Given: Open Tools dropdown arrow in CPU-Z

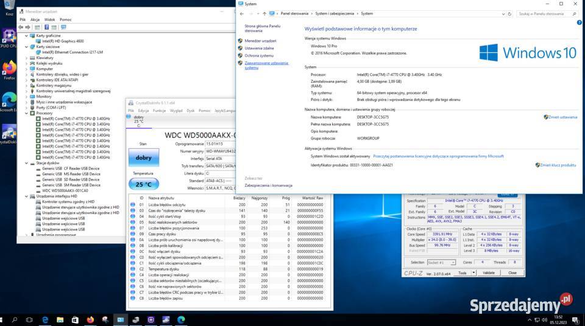Looking at the screenshot, I should [473, 273].
